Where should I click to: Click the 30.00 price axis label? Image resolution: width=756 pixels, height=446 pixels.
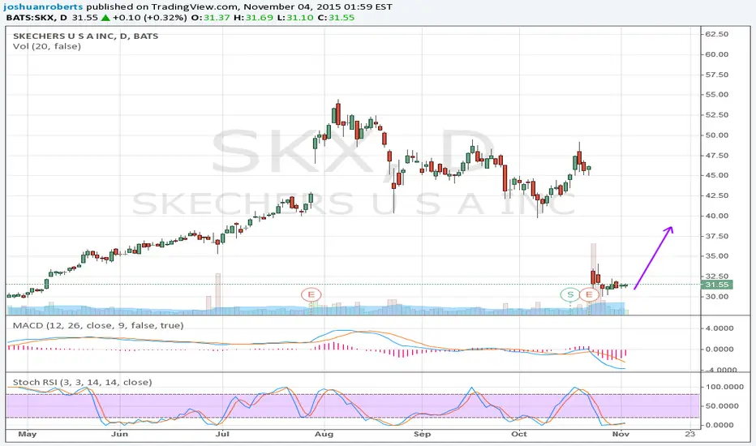[717, 297]
